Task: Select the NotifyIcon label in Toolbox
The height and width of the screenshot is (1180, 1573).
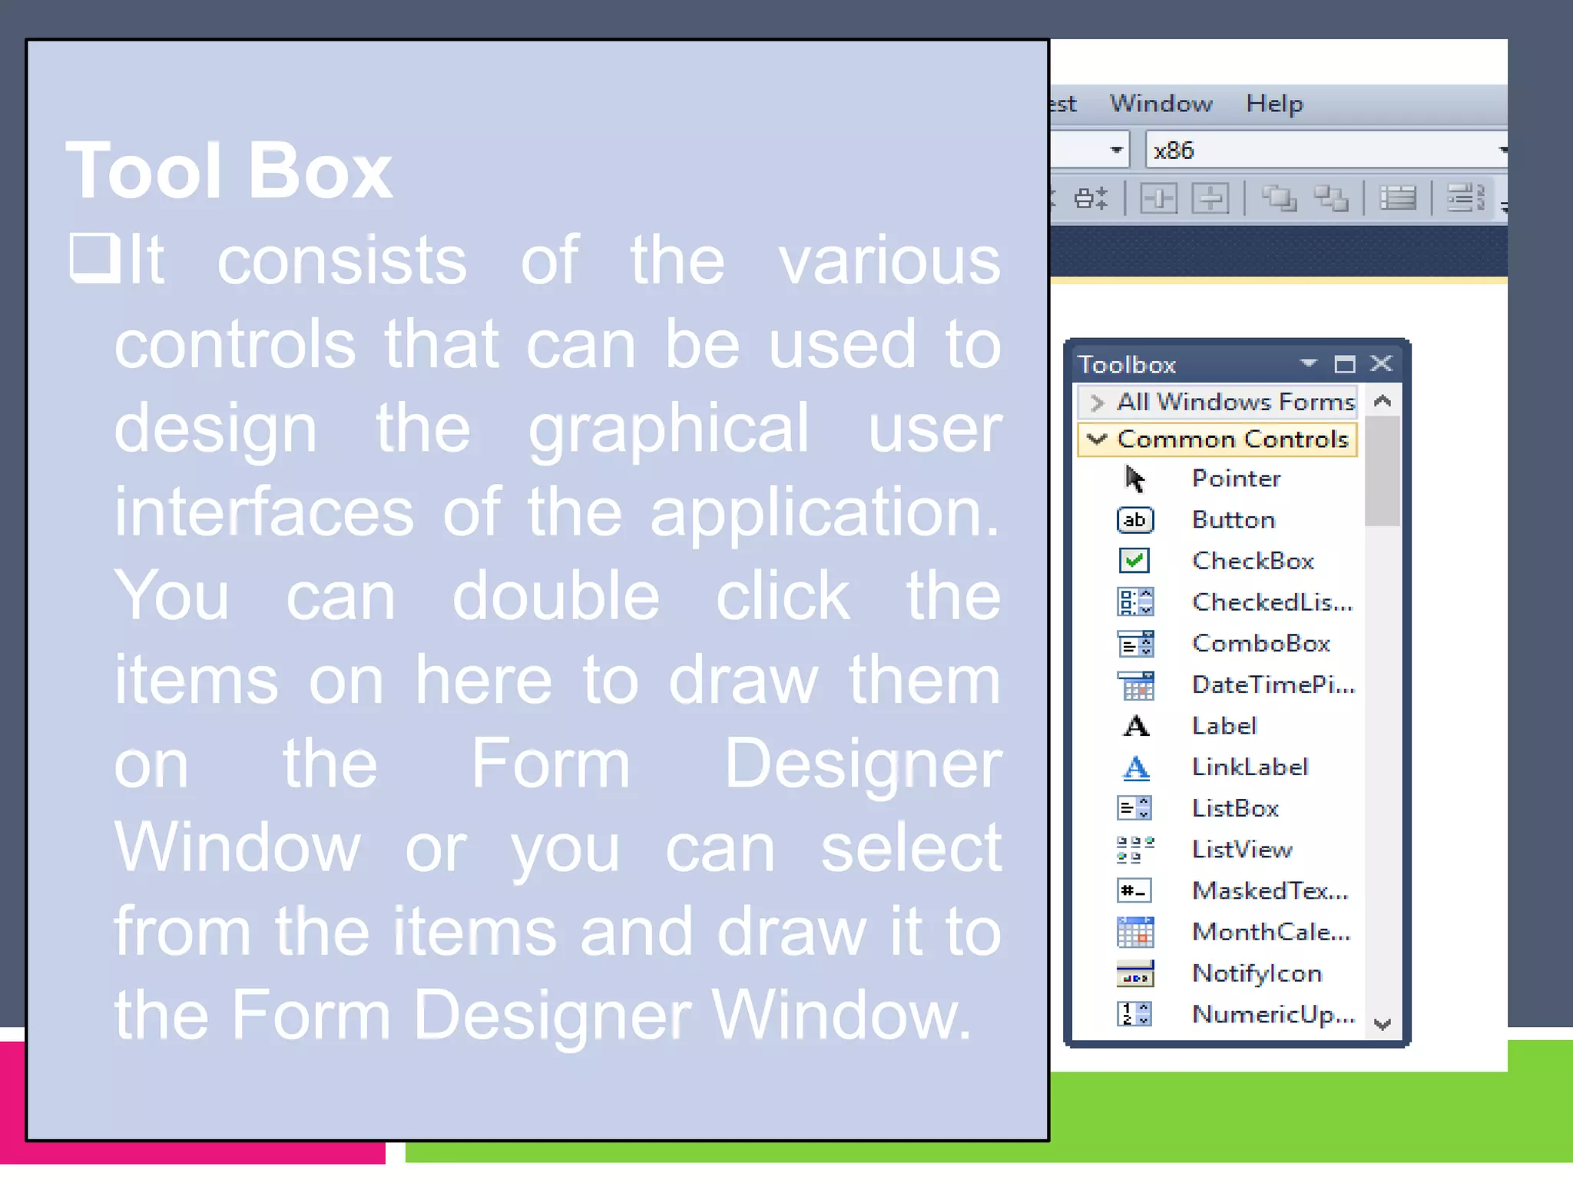Action: pos(1257,973)
